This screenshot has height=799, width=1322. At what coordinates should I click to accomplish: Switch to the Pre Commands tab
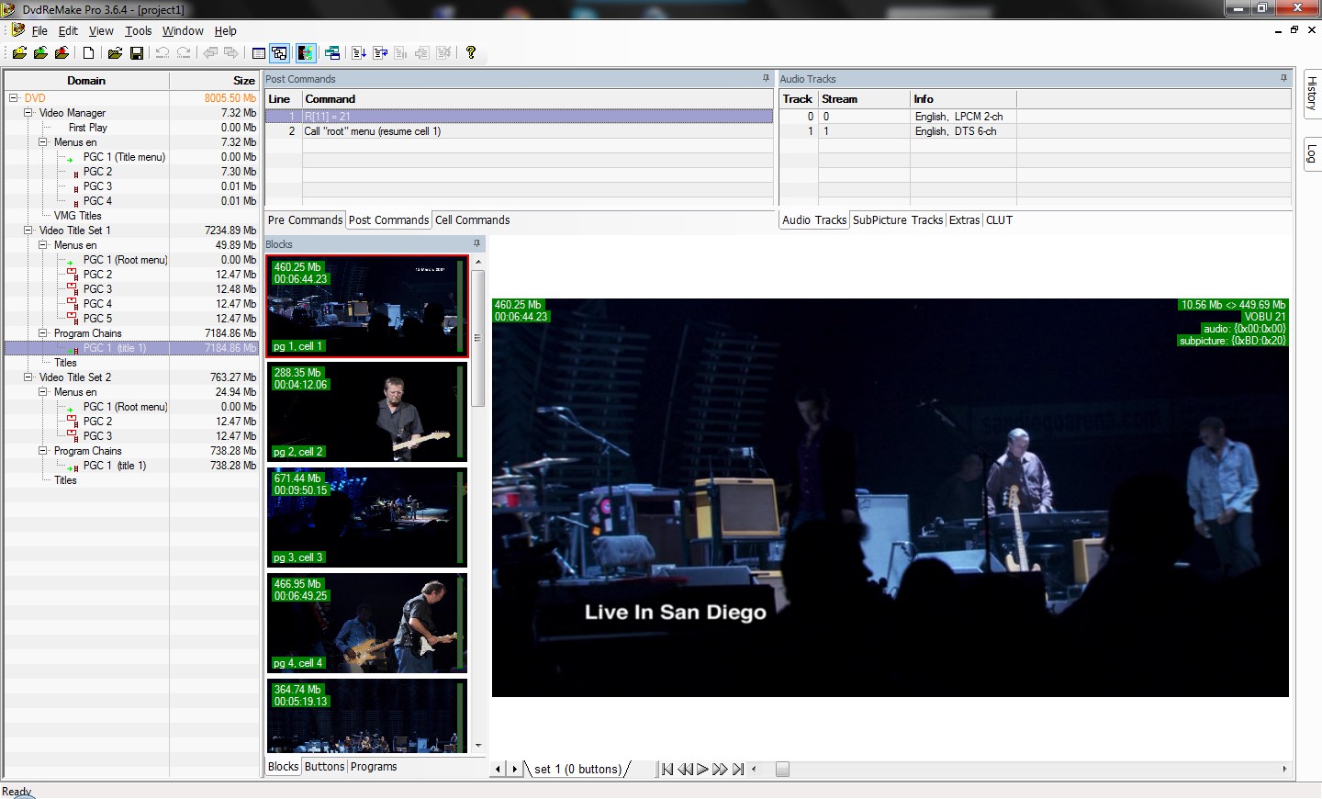[x=305, y=220]
